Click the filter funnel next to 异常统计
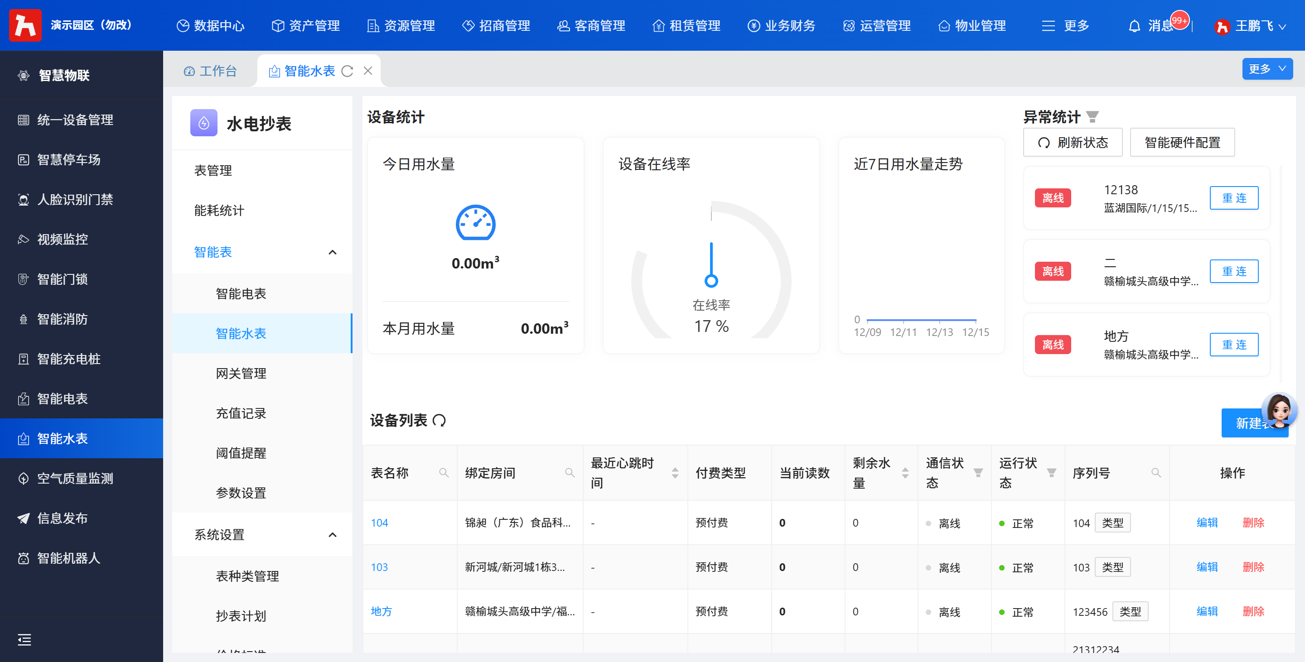Image resolution: width=1305 pixels, height=662 pixels. pyautogui.click(x=1093, y=117)
